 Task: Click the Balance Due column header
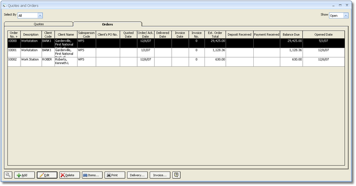(x=291, y=34)
